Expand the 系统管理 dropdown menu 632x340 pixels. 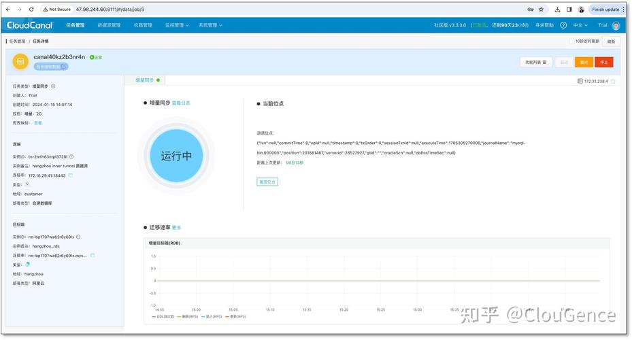pos(210,25)
